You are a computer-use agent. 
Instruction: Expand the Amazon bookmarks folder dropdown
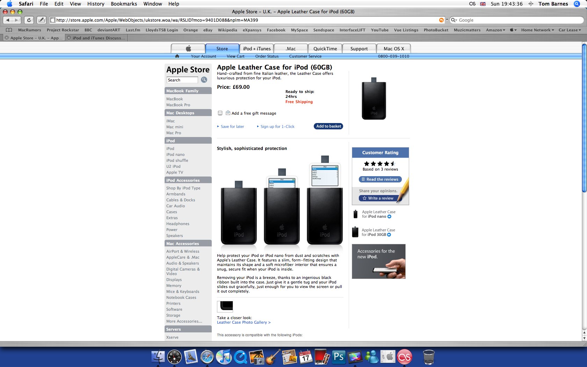pyautogui.click(x=495, y=30)
